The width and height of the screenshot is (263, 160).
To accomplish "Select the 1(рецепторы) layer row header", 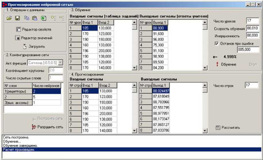I will [18, 91].
